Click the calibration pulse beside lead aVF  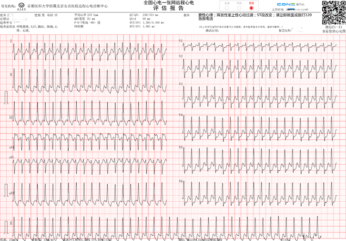[6, 190]
